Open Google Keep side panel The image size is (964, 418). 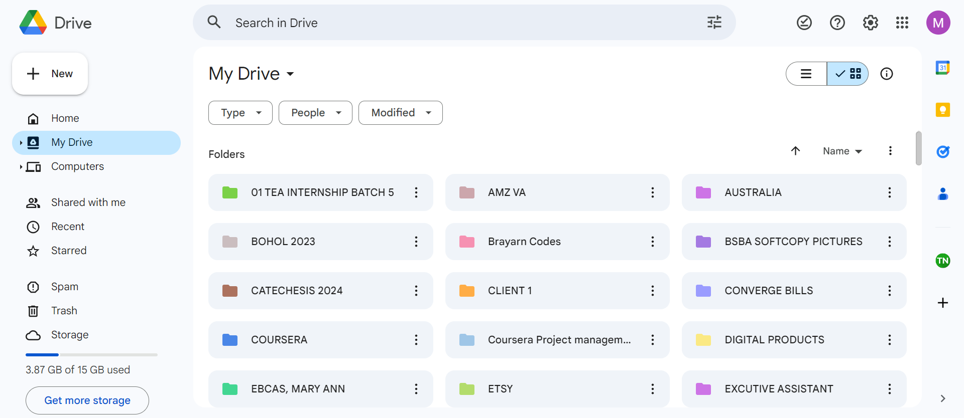point(942,110)
